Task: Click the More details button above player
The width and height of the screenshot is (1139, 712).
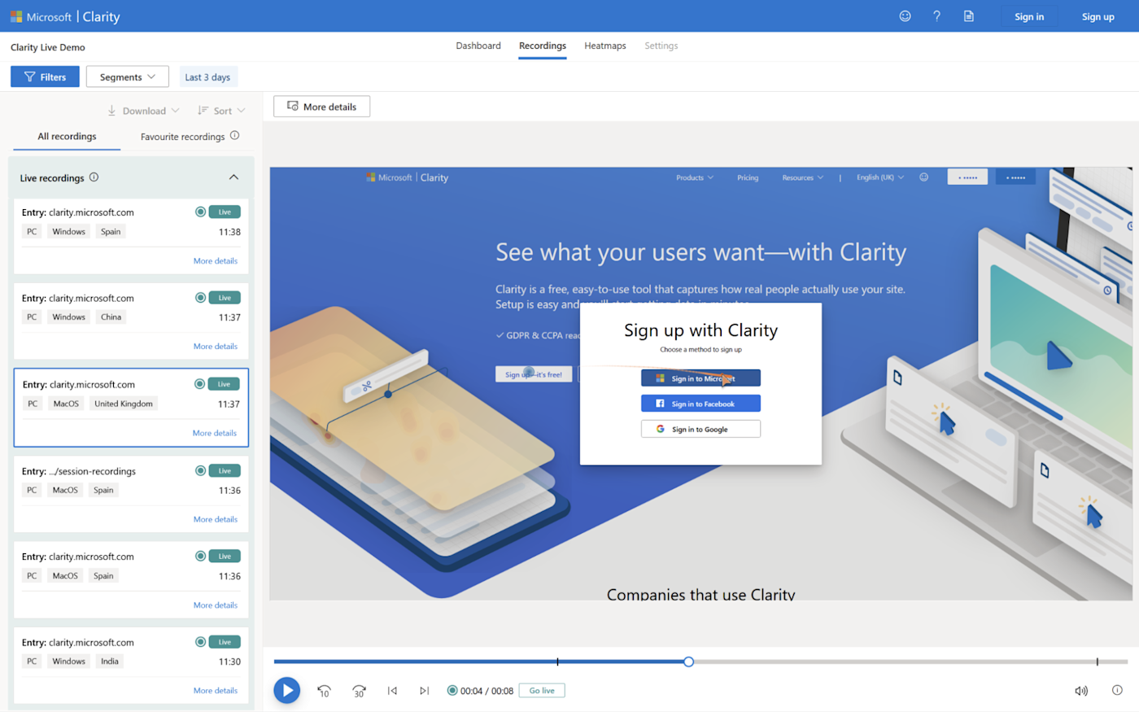Action: [321, 107]
